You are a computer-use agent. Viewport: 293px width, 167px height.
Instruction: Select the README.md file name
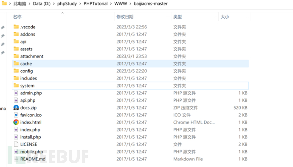coord(33,159)
